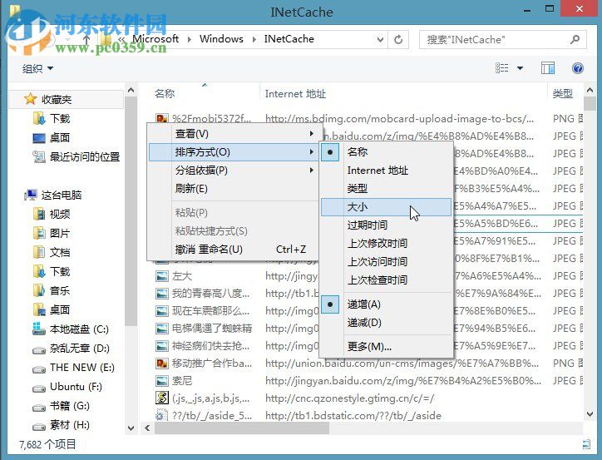
Task: Sort by 大小 option
Action: (x=387, y=207)
